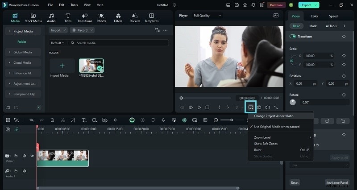
Task: Click the snapshot camera icon in player
Action: click(259, 107)
